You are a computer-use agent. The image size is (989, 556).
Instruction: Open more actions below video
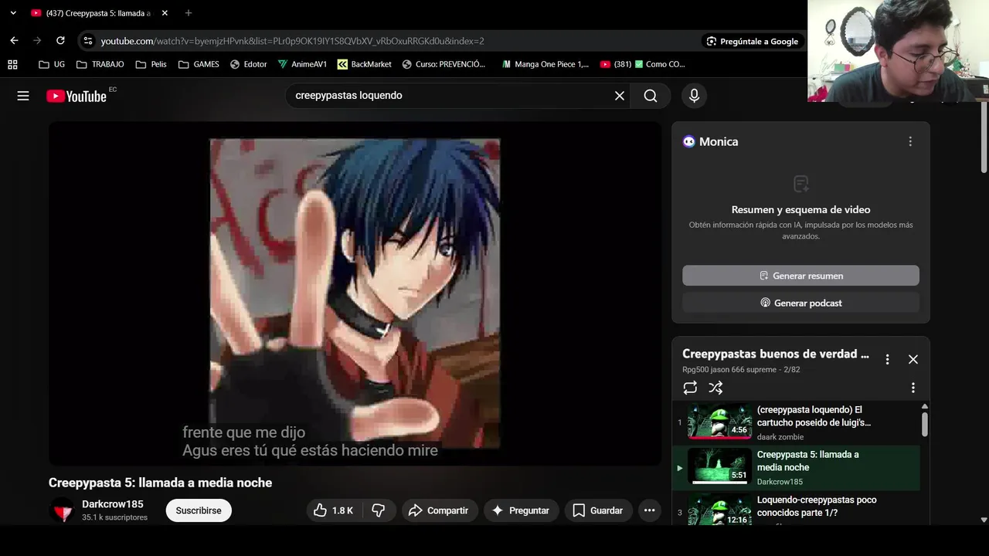click(649, 510)
